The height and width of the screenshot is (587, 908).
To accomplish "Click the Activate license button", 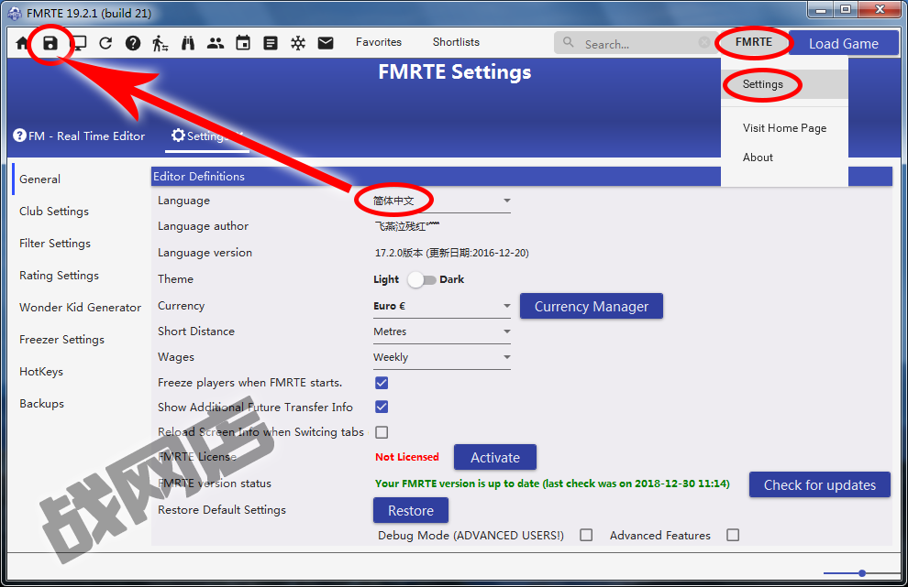I will (495, 458).
